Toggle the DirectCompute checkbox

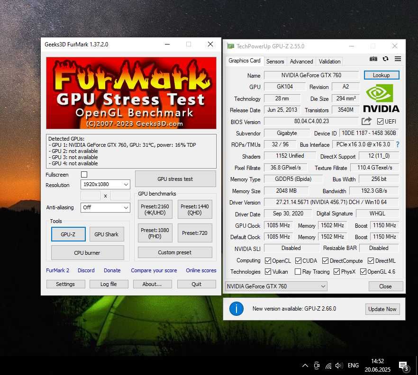click(x=325, y=260)
